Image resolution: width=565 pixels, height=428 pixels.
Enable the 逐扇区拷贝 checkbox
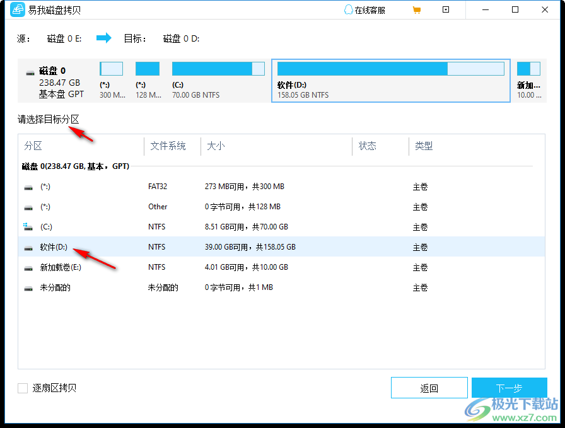pyautogui.click(x=23, y=388)
